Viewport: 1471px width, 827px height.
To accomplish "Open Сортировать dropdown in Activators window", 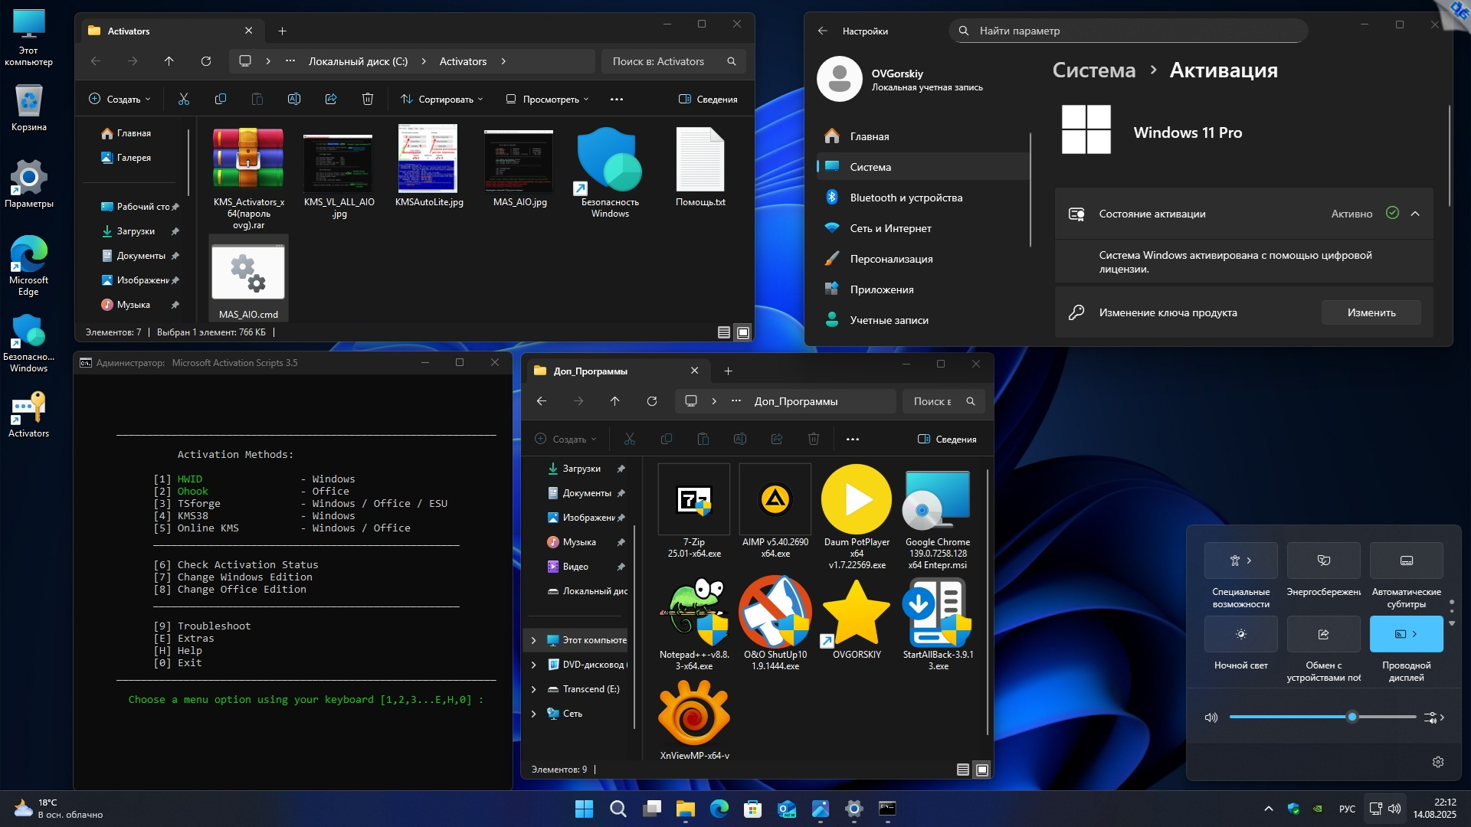I will point(442,99).
